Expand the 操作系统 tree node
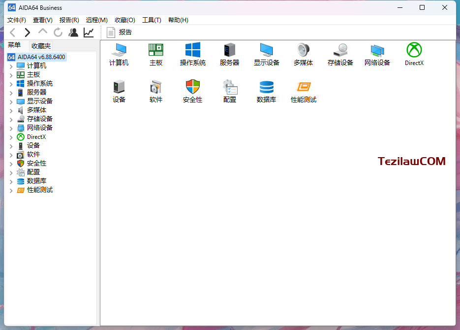The width and height of the screenshot is (460, 330). coord(11,84)
